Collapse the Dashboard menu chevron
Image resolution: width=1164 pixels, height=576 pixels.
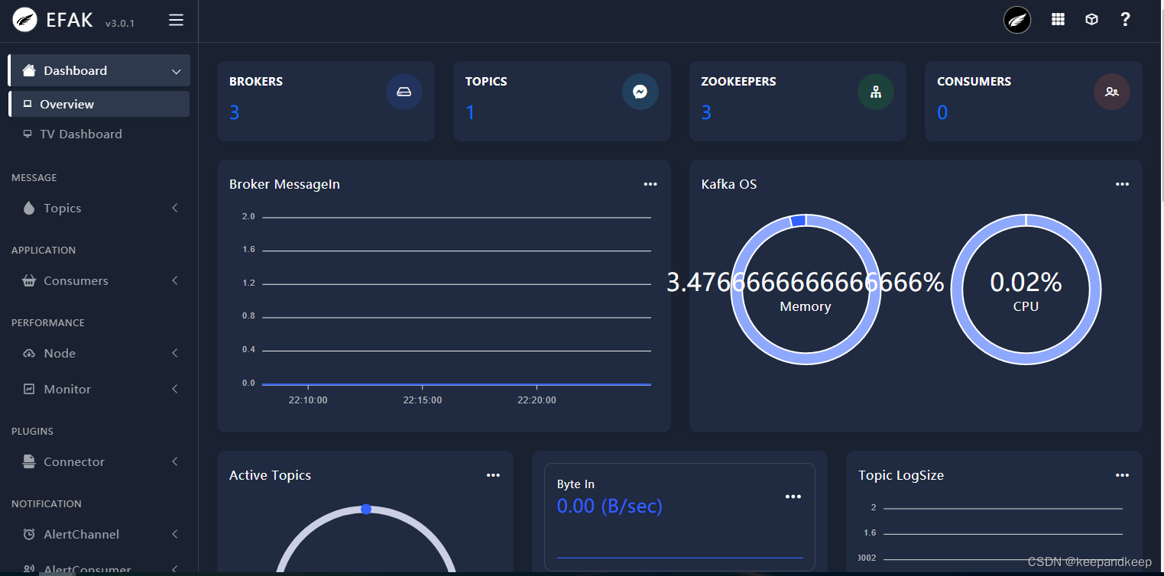click(x=176, y=71)
